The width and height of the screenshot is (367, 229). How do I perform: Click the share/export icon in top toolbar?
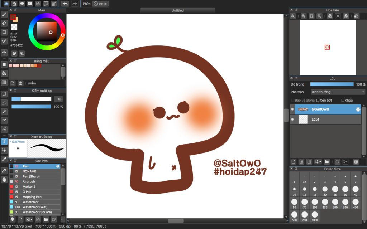(14, 4)
